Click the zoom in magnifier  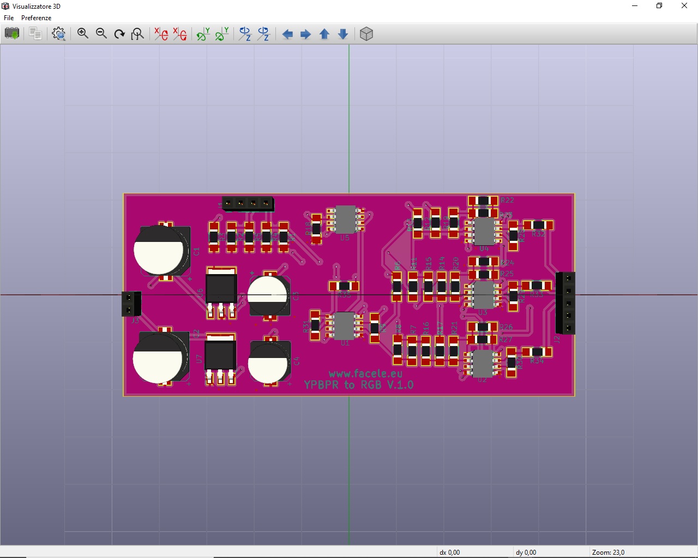83,34
